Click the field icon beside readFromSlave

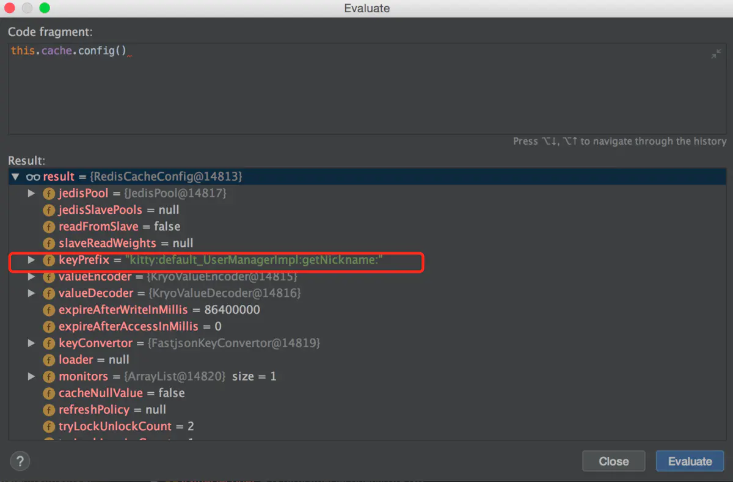point(49,227)
